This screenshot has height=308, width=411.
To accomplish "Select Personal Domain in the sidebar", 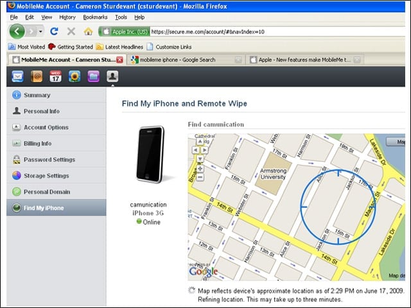I will (x=57, y=192).
